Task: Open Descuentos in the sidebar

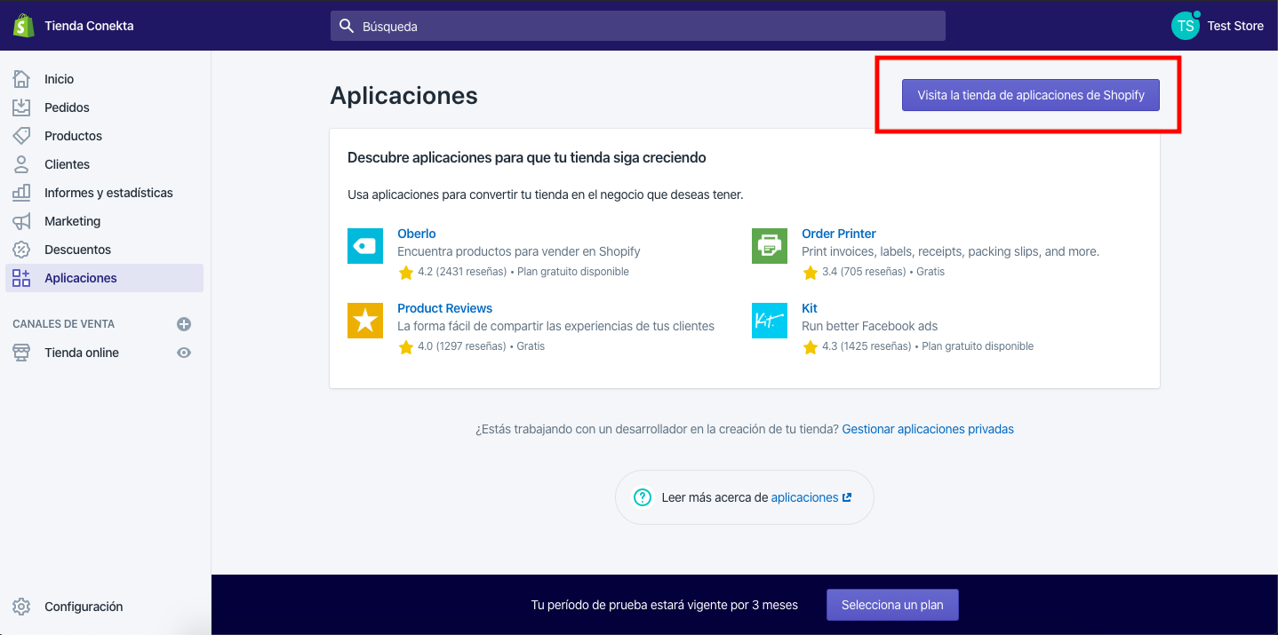Action: point(78,250)
